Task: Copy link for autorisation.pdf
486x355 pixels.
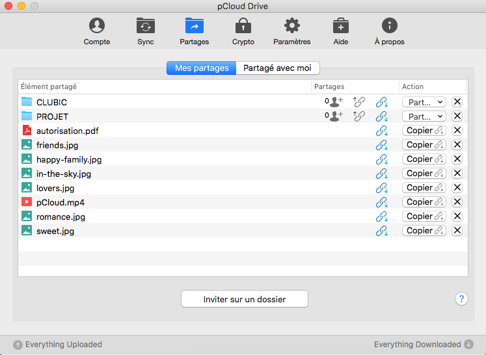Action: pos(424,131)
